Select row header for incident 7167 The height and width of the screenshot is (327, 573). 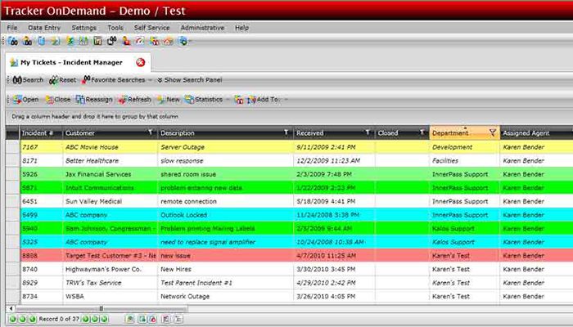[12, 147]
